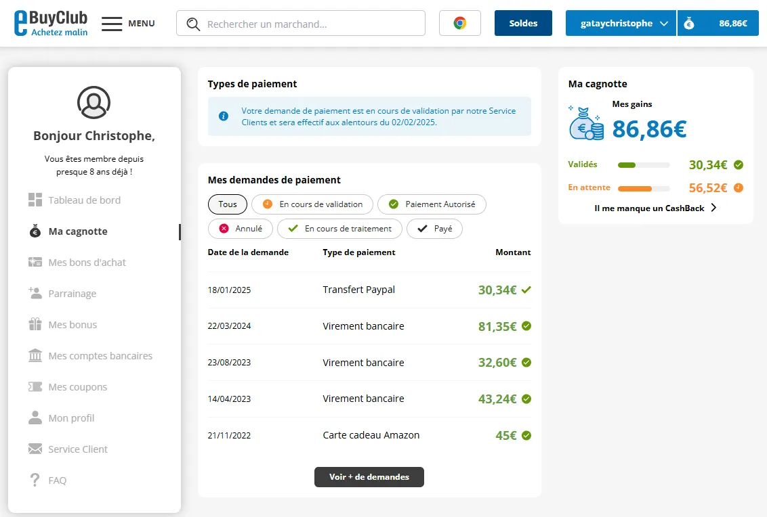Click the Mon profil person icon

tap(35, 418)
